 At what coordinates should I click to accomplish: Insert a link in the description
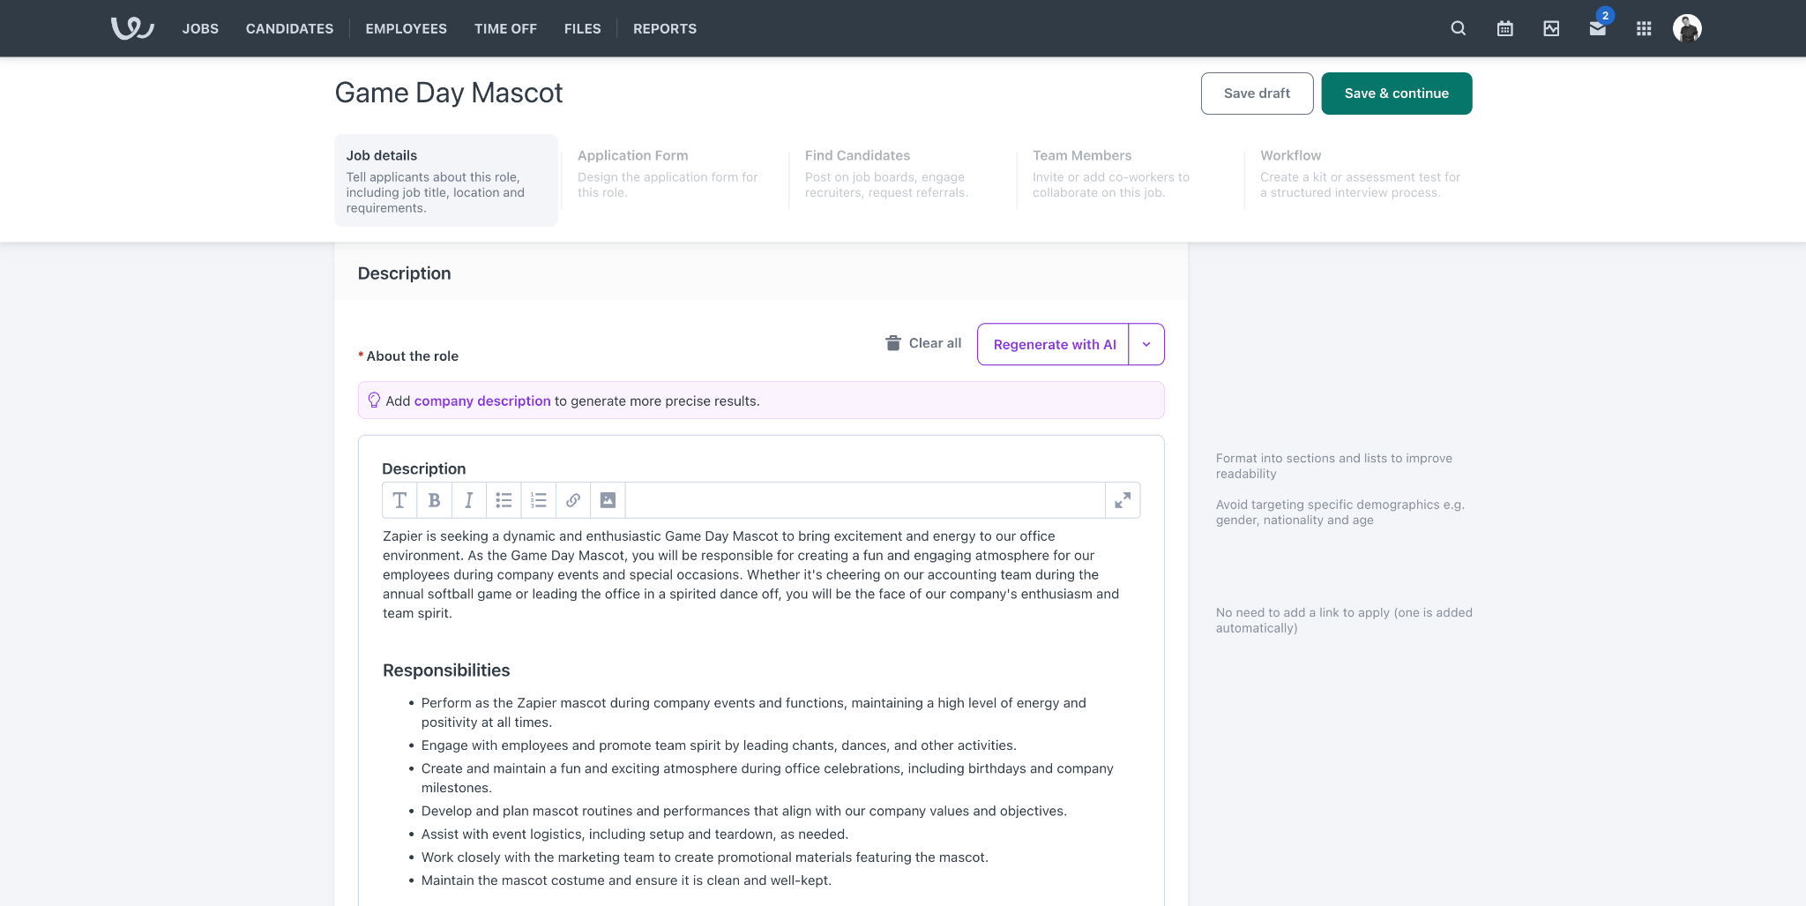[573, 500]
